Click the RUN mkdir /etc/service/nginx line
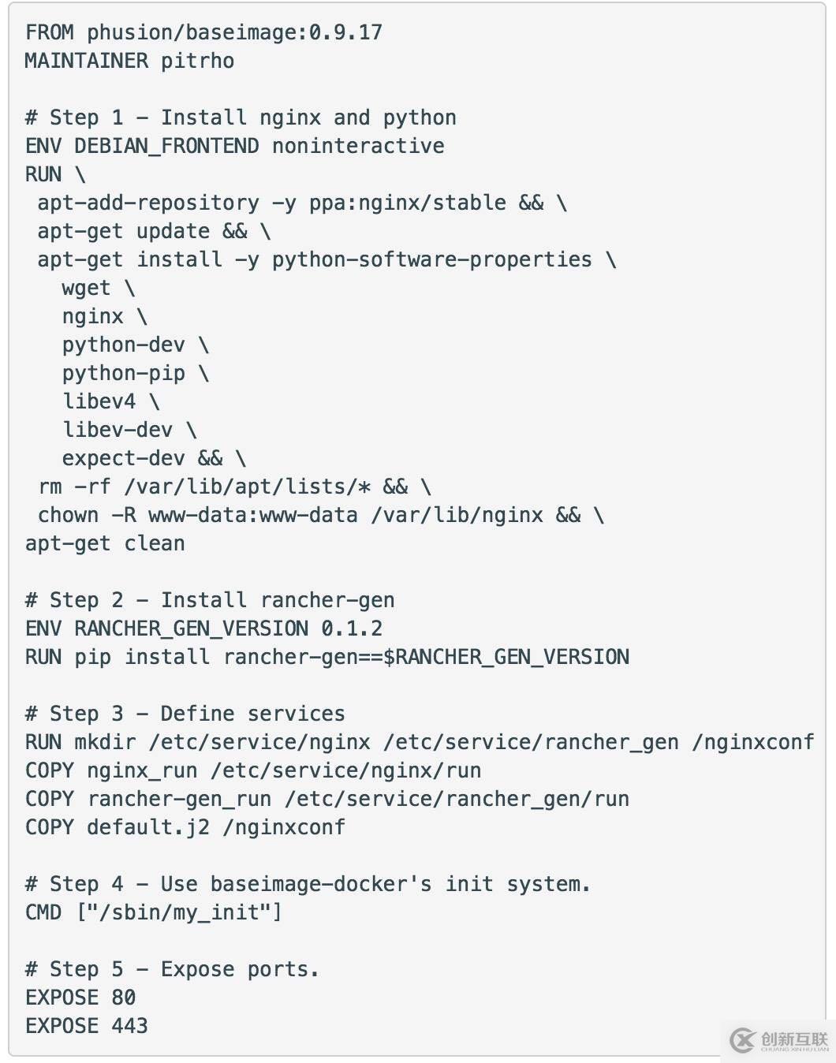 coord(419,742)
